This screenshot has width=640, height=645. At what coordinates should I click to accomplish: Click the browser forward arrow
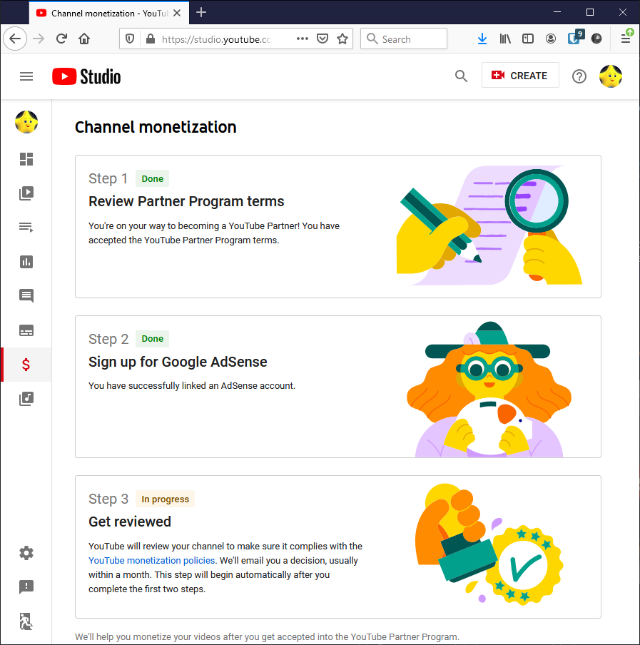click(x=39, y=39)
